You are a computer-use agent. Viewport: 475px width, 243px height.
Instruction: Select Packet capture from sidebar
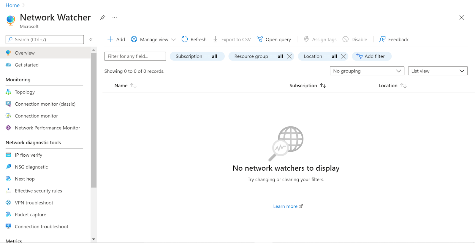pyautogui.click(x=31, y=215)
